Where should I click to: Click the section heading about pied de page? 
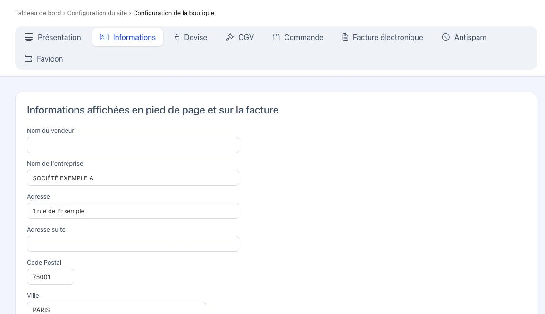(152, 110)
